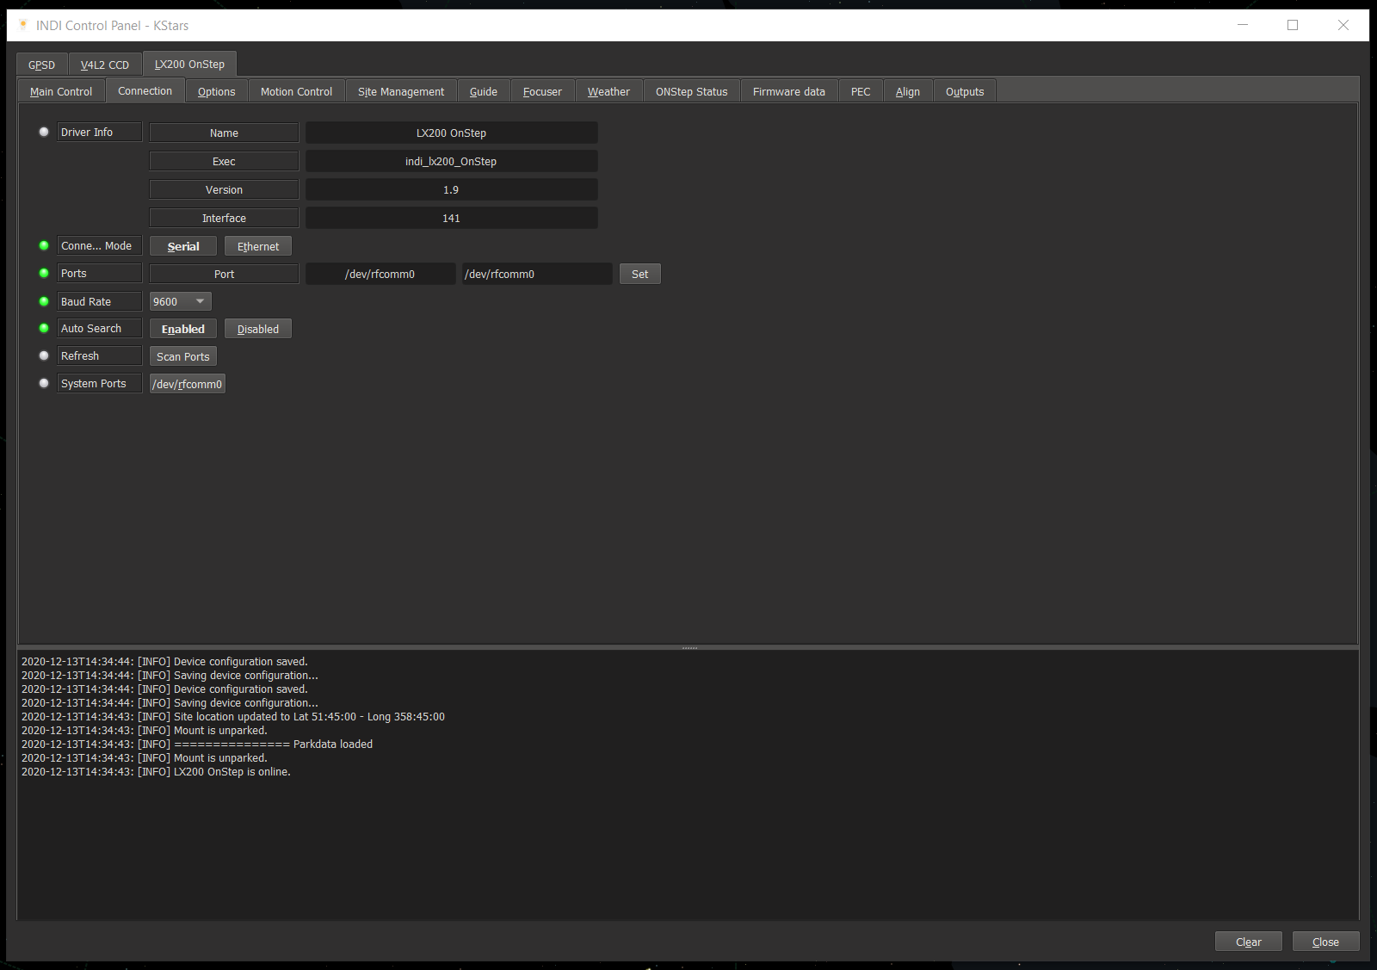Image resolution: width=1377 pixels, height=970 pixels.
Task: Click the KStars window title icon
Action: tap(22, 25)
